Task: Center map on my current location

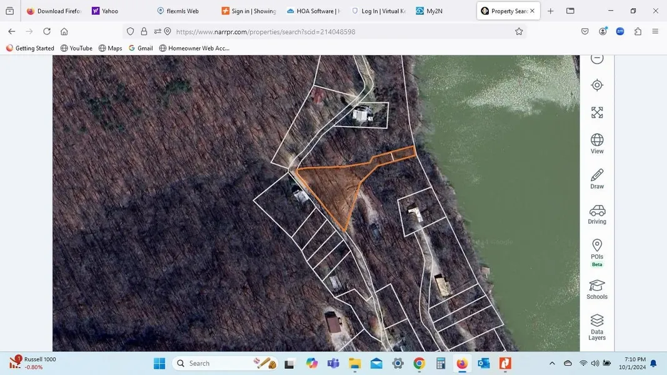Action: point(597,85)
